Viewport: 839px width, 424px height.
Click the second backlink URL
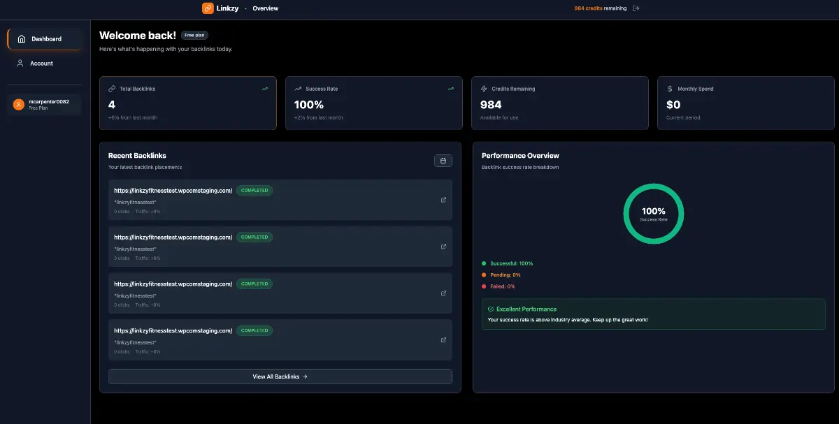[x=173, y=237]
